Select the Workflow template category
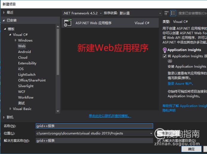Image resolution: width=207 pixels, height=154 pixels. pyautogui.click(x=26, y=97)
